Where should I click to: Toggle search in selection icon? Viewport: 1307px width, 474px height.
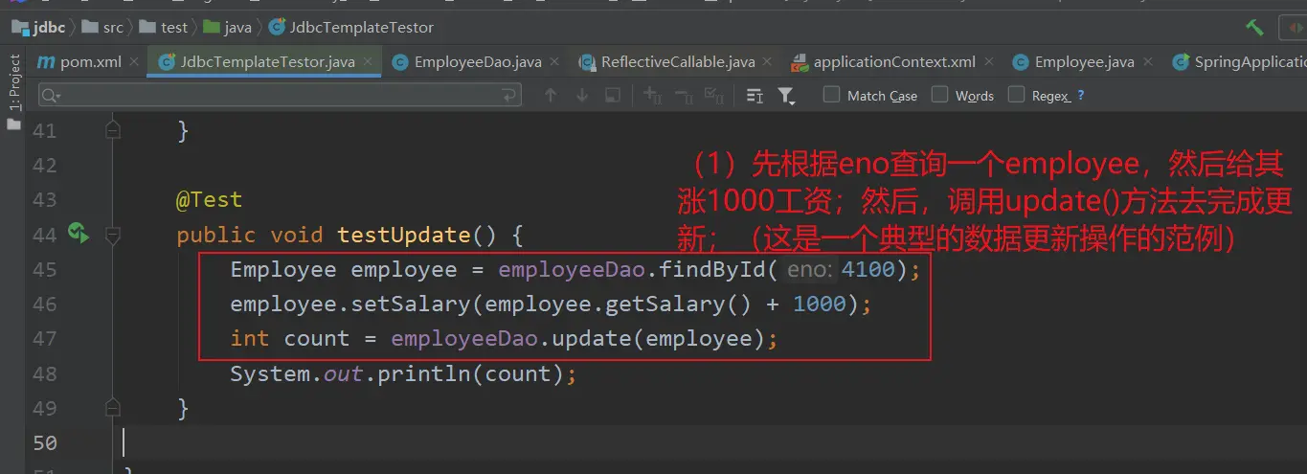(755, 96)
